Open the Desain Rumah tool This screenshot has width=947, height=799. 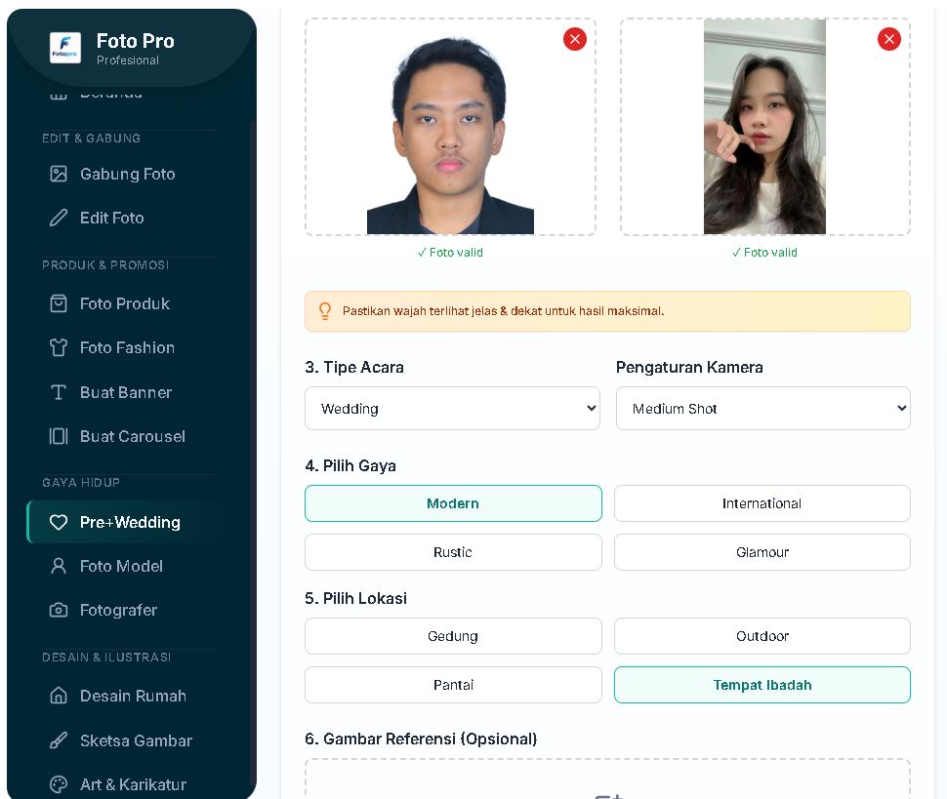(x=125, y=696)
